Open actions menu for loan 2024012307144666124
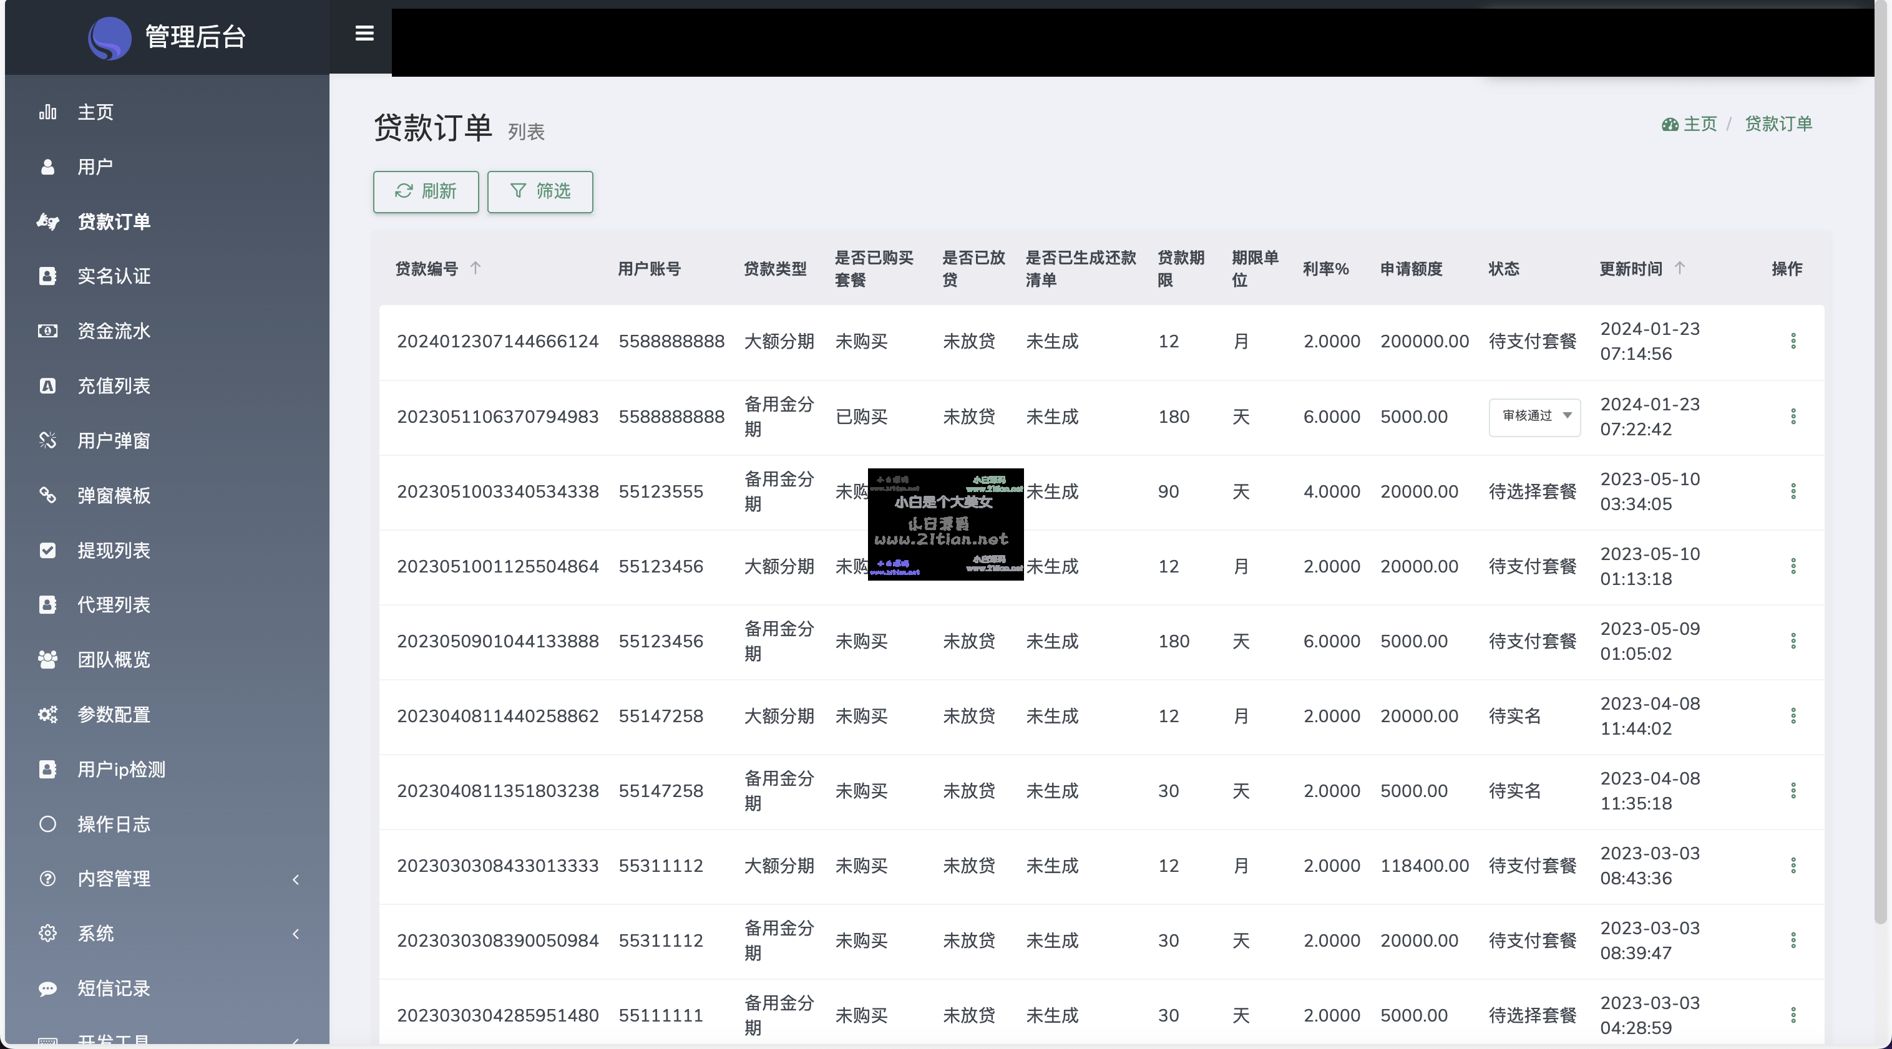 click(1793, 341)
